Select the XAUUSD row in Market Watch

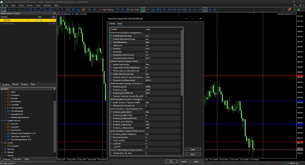(28, 20)
